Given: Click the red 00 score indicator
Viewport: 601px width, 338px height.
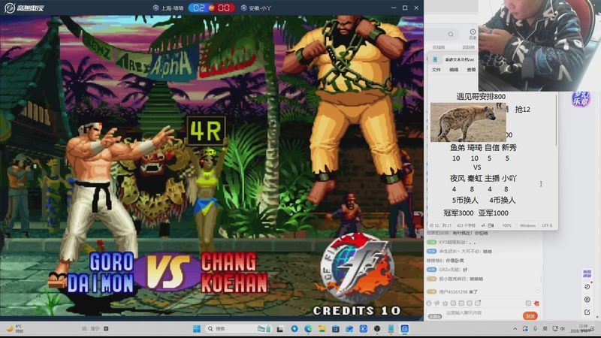Looking at the screenshot, I should pyautogui.click(x=224, y=8).
